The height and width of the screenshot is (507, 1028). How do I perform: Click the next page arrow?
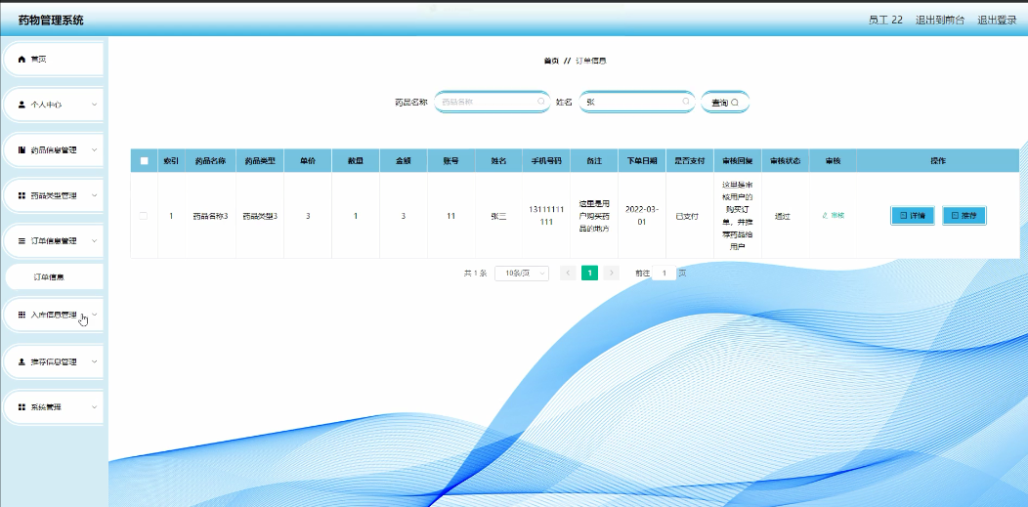point(611,274)
